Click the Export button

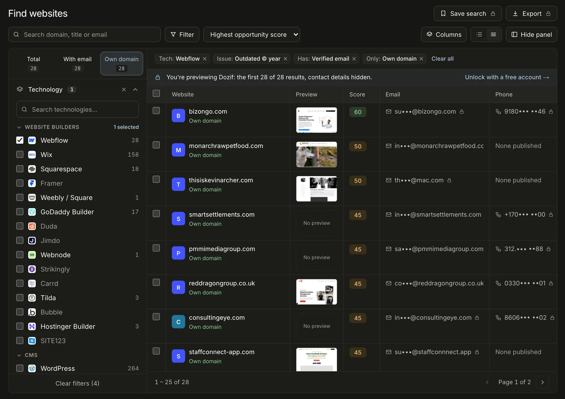coord(531,13)
